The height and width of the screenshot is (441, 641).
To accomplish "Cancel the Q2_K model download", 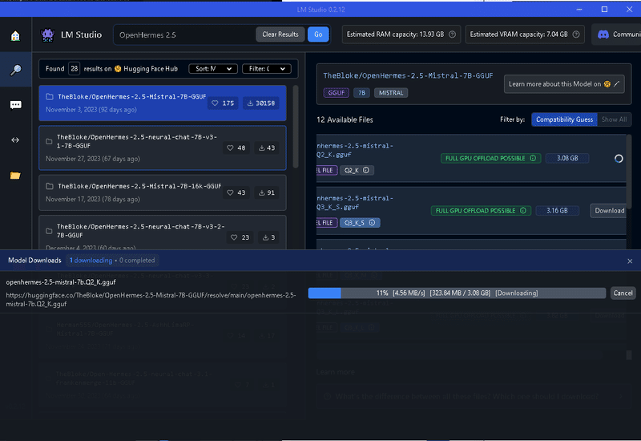I will (623, 293).
